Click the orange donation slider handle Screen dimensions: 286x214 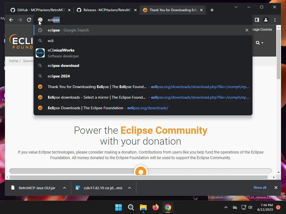click(141, 172)
